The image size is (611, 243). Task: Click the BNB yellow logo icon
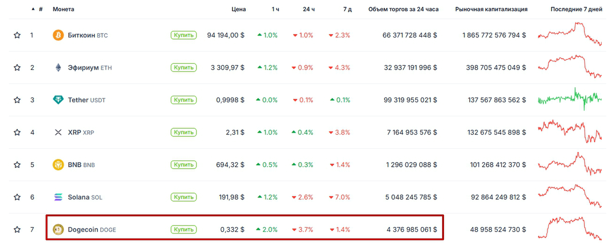[58, 165]
